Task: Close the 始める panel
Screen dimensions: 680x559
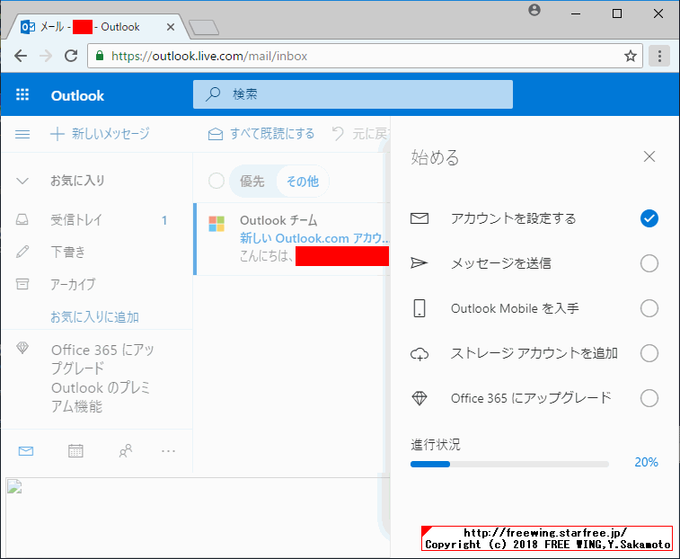Action: coord(649,156)
